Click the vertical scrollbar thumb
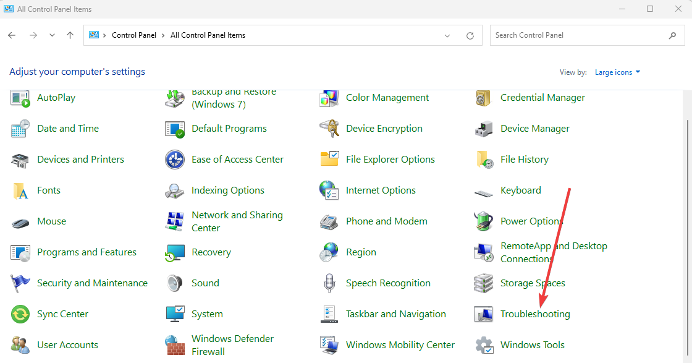692x363 pixels. 688,236
